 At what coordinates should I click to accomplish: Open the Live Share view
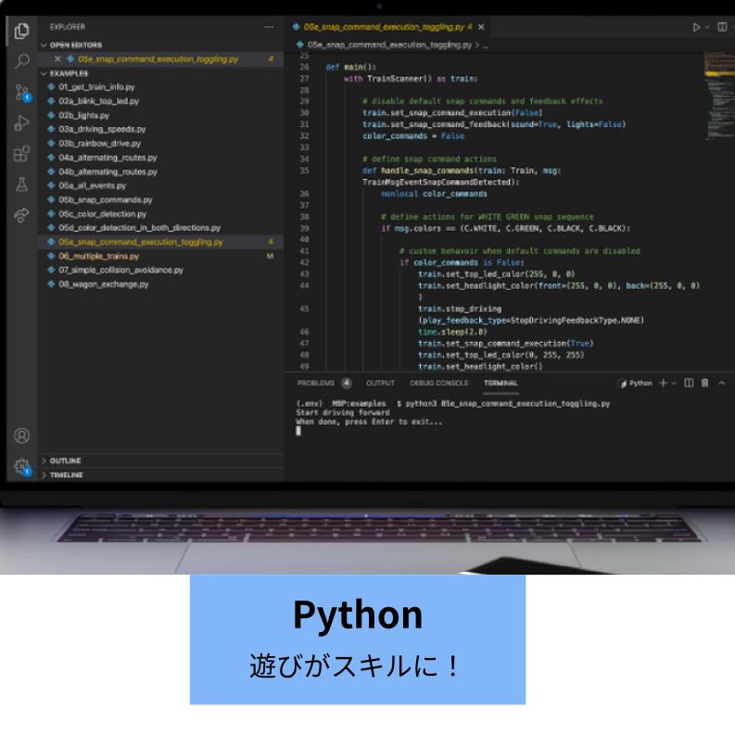point(21,215)
